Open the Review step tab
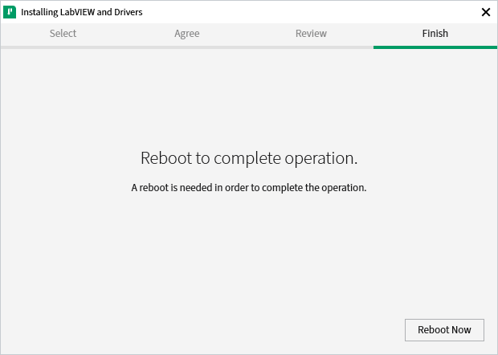 [x=311, y=34]
